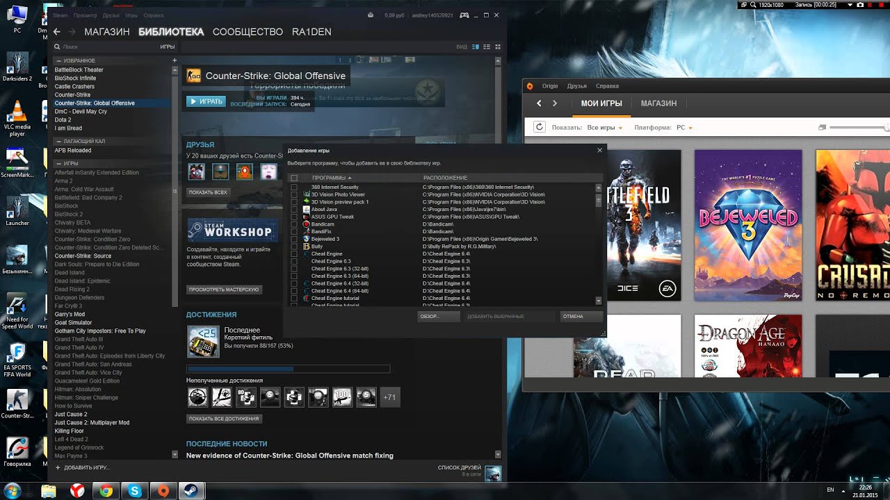The image size is (890, 500).
Task: Open the Игры search filter dropdown
Action: point(168,47)
